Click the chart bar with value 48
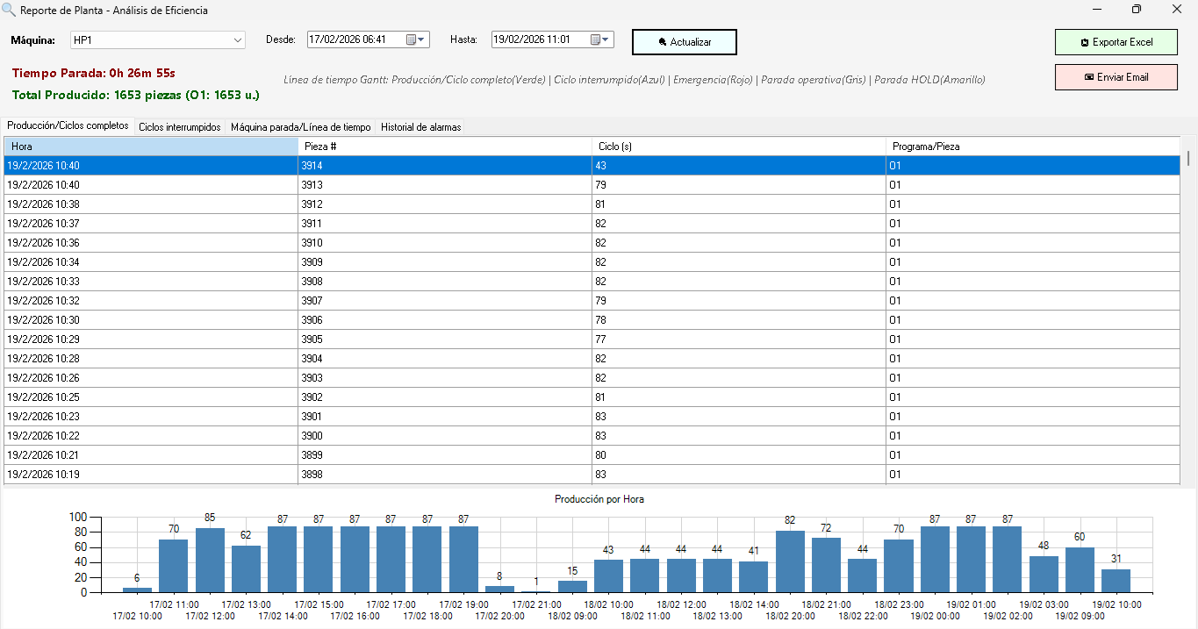The image size is (1198, 629). click(1044, 574)
